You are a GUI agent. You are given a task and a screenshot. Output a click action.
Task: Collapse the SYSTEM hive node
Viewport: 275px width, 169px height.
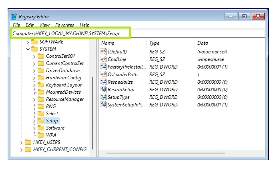tap(28, 49)
